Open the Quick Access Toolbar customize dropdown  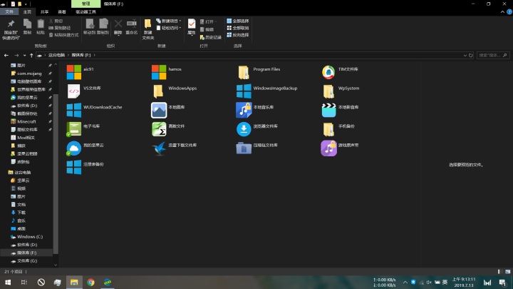pyautogui.click(x=26, y=4)
